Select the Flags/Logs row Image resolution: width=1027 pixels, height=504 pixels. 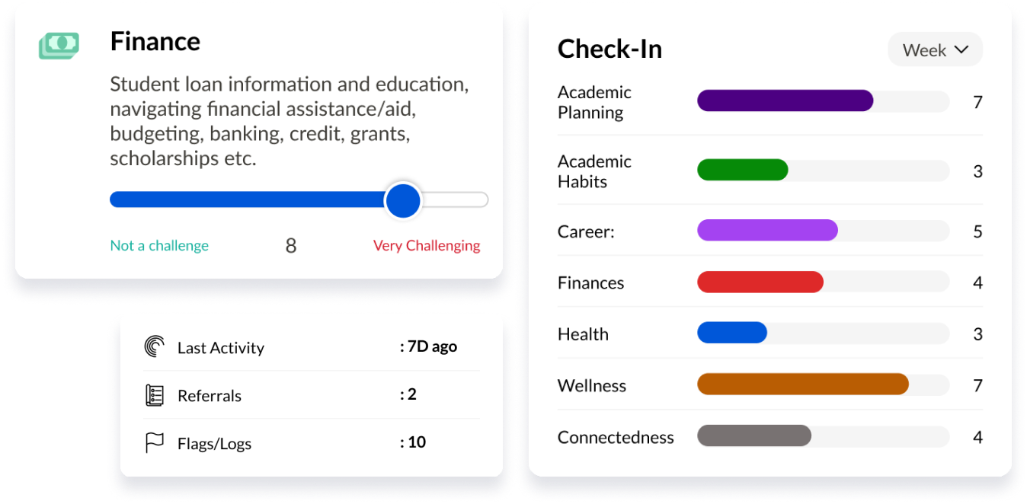click(x=312, y=443)
